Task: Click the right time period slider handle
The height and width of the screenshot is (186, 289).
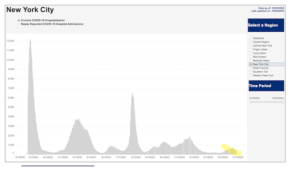Action: (x=283, y=102)
